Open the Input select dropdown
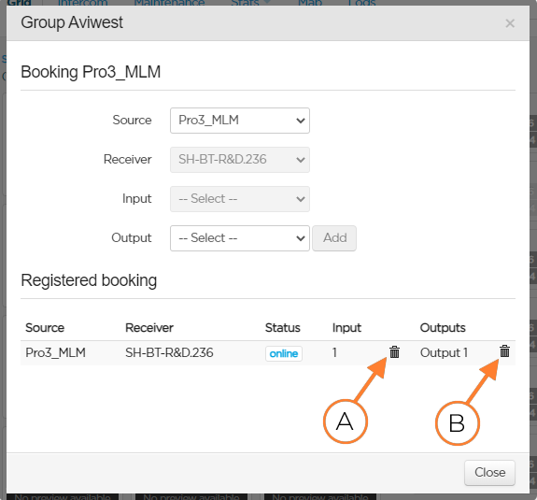537x500 pixels. click(240, 199)
